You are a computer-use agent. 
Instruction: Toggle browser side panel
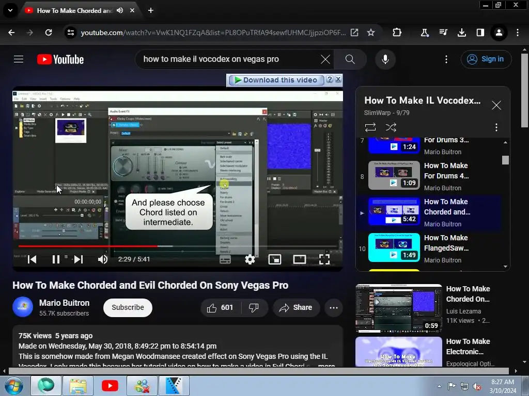point(480,32)
